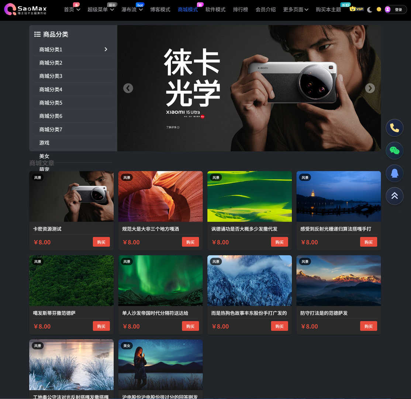The height and width of the screenshot is (399, 411).
Task: Open the girl under starry sky thumbnail
Action: pos(160,365)
